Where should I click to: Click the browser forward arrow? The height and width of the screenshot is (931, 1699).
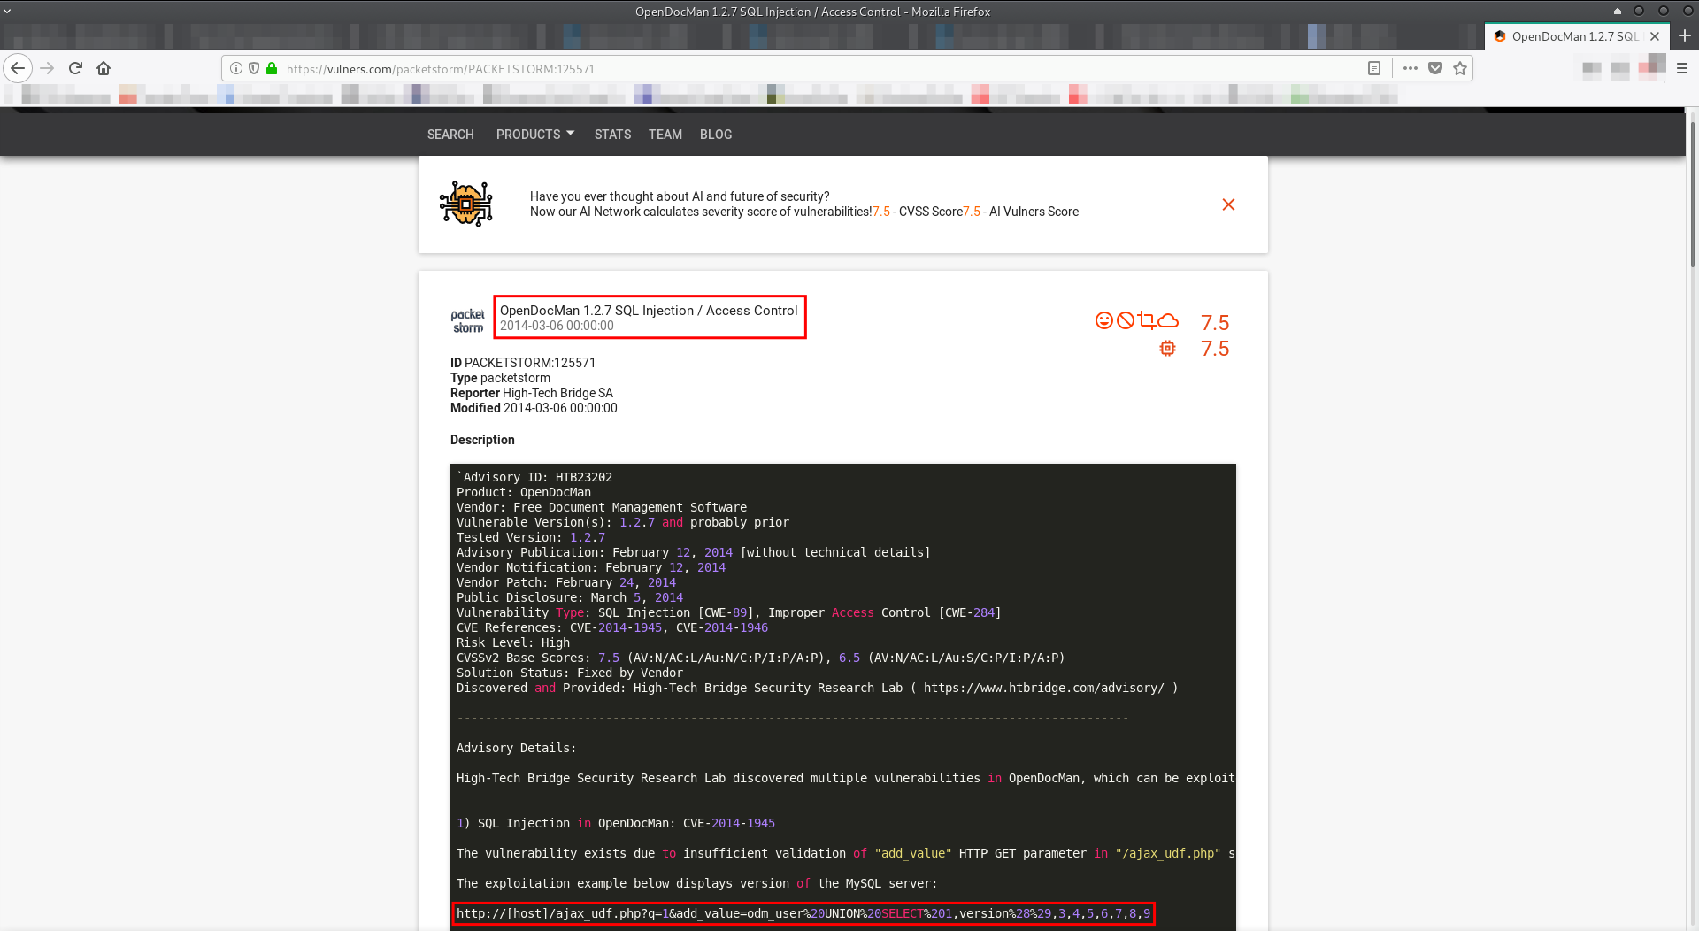pos(48,68)
